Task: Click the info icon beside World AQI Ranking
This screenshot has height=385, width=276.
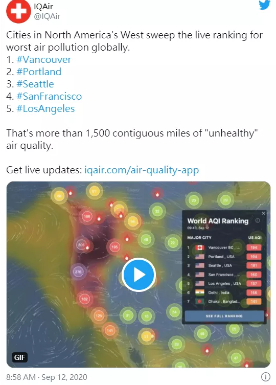Action: pos(258,220)
